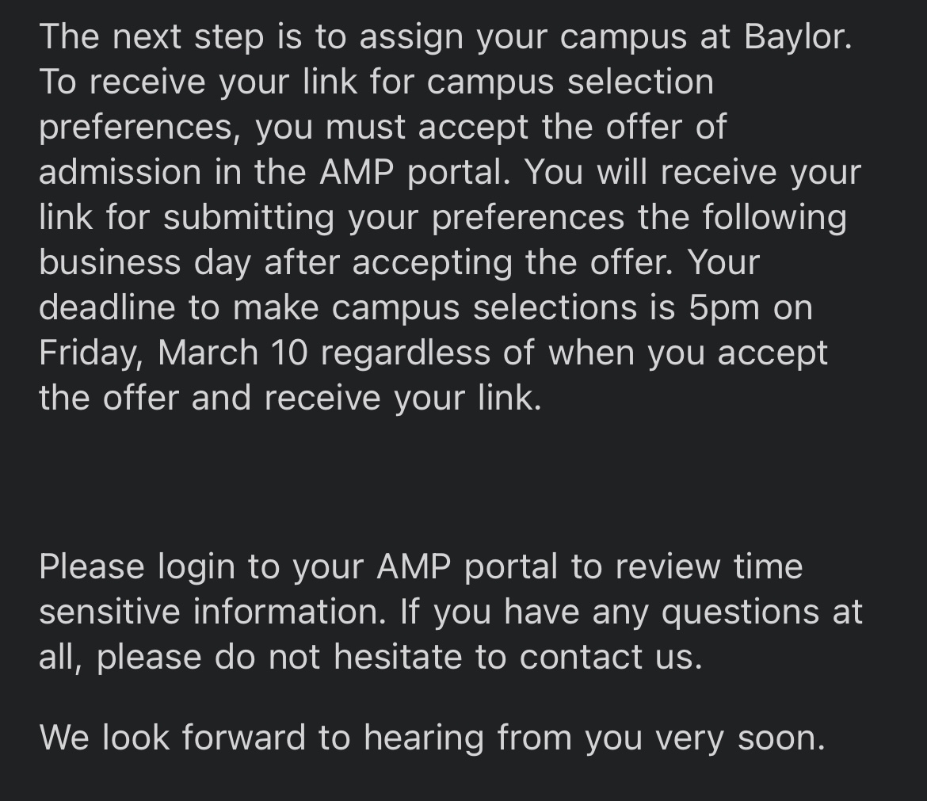Viewport: 927px width, 801px height.
Task: Click the word "preferences," starting third line
Action: click(140, 127)
